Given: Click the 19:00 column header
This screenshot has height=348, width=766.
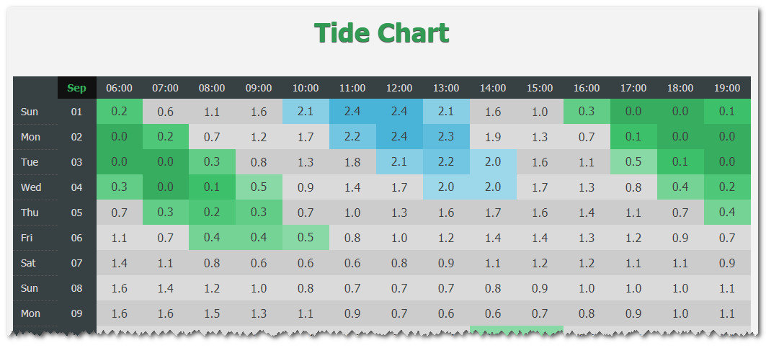Looking at the screenshot, I should click(727, 88).
